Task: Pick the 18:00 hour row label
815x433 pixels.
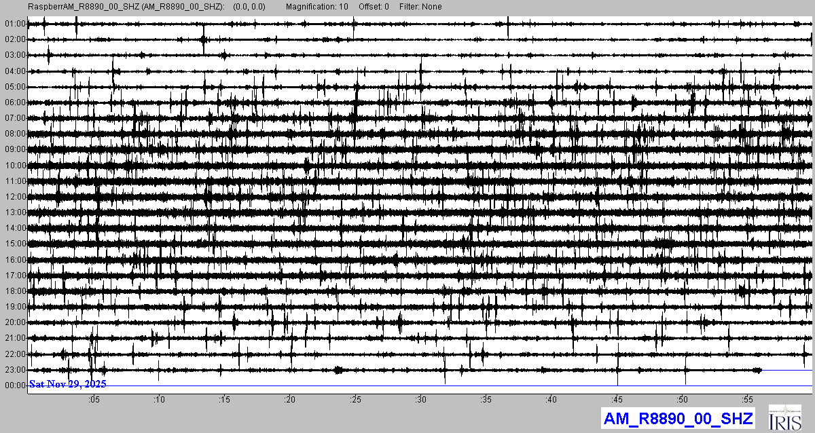Action: (x=14, y=291)
